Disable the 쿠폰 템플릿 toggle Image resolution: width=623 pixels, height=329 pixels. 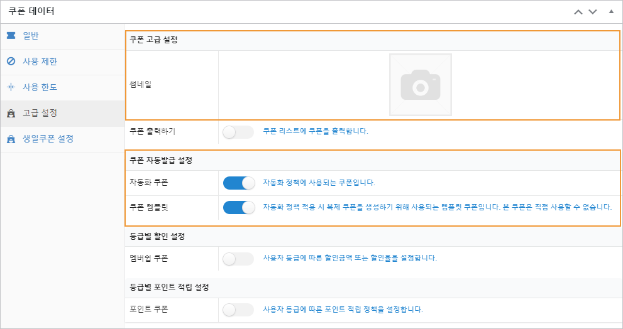[239, 208]
